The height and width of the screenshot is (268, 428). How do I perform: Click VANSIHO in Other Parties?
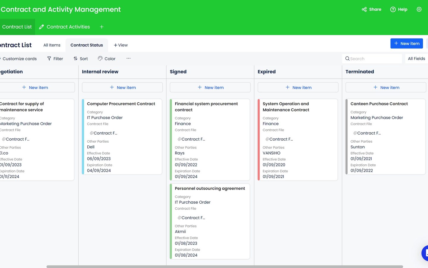[x=271, y=153]
